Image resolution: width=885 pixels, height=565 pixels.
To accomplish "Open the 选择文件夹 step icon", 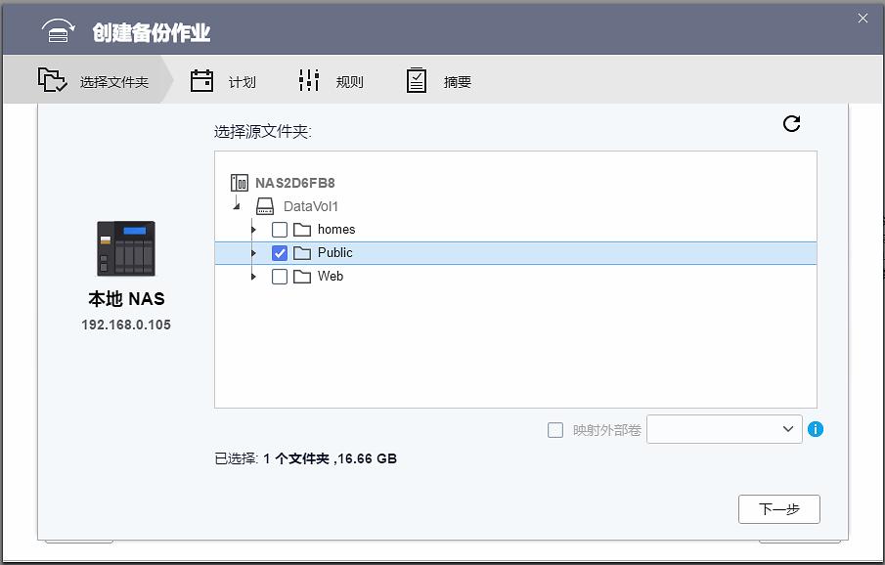I will pyautogui.click(x=51, y=81).
